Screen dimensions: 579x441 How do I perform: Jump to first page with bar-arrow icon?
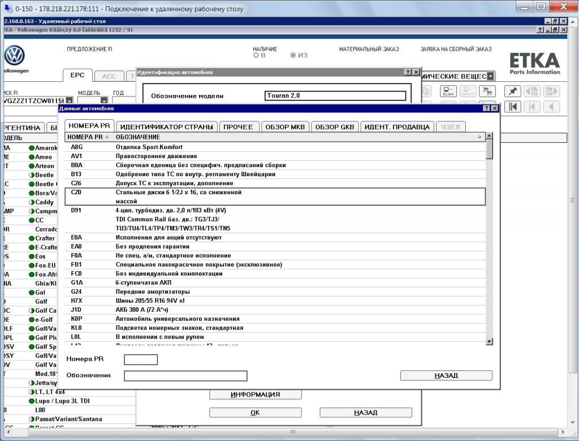512,107
